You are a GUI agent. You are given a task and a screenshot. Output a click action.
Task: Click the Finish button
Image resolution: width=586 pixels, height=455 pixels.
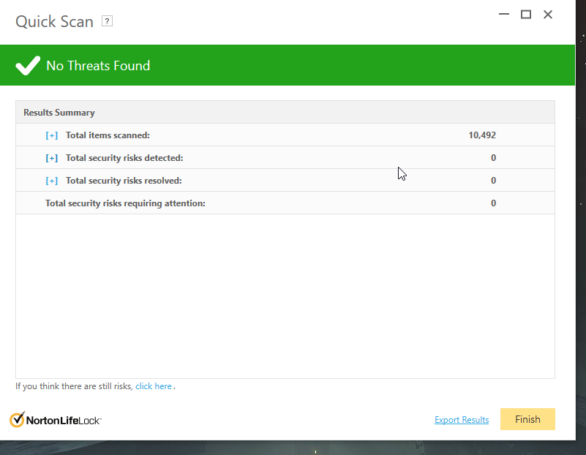[527, 419]
